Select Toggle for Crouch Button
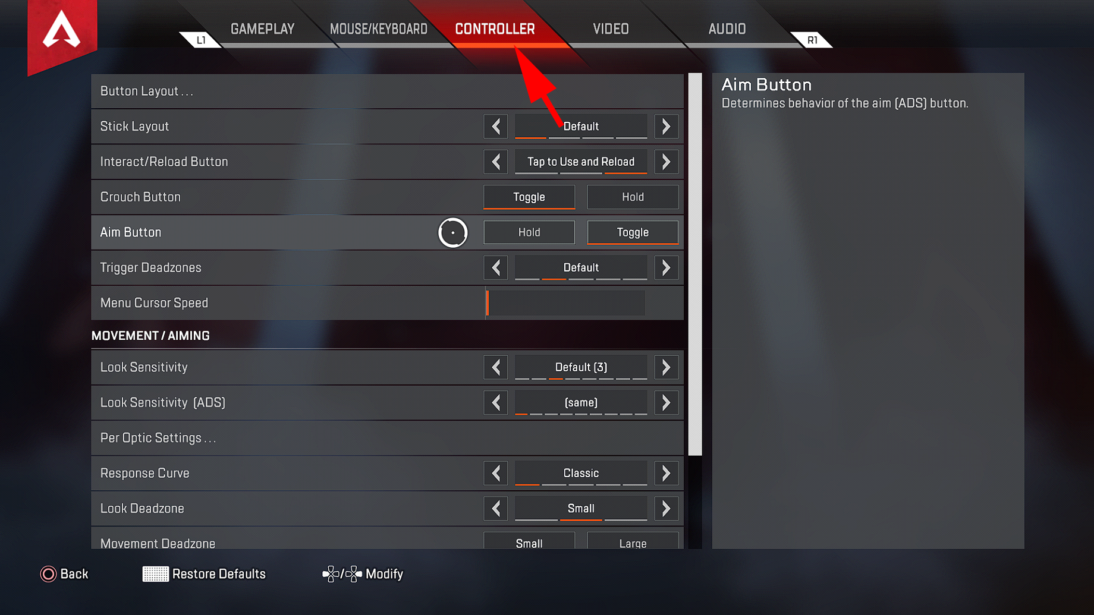 529,197
